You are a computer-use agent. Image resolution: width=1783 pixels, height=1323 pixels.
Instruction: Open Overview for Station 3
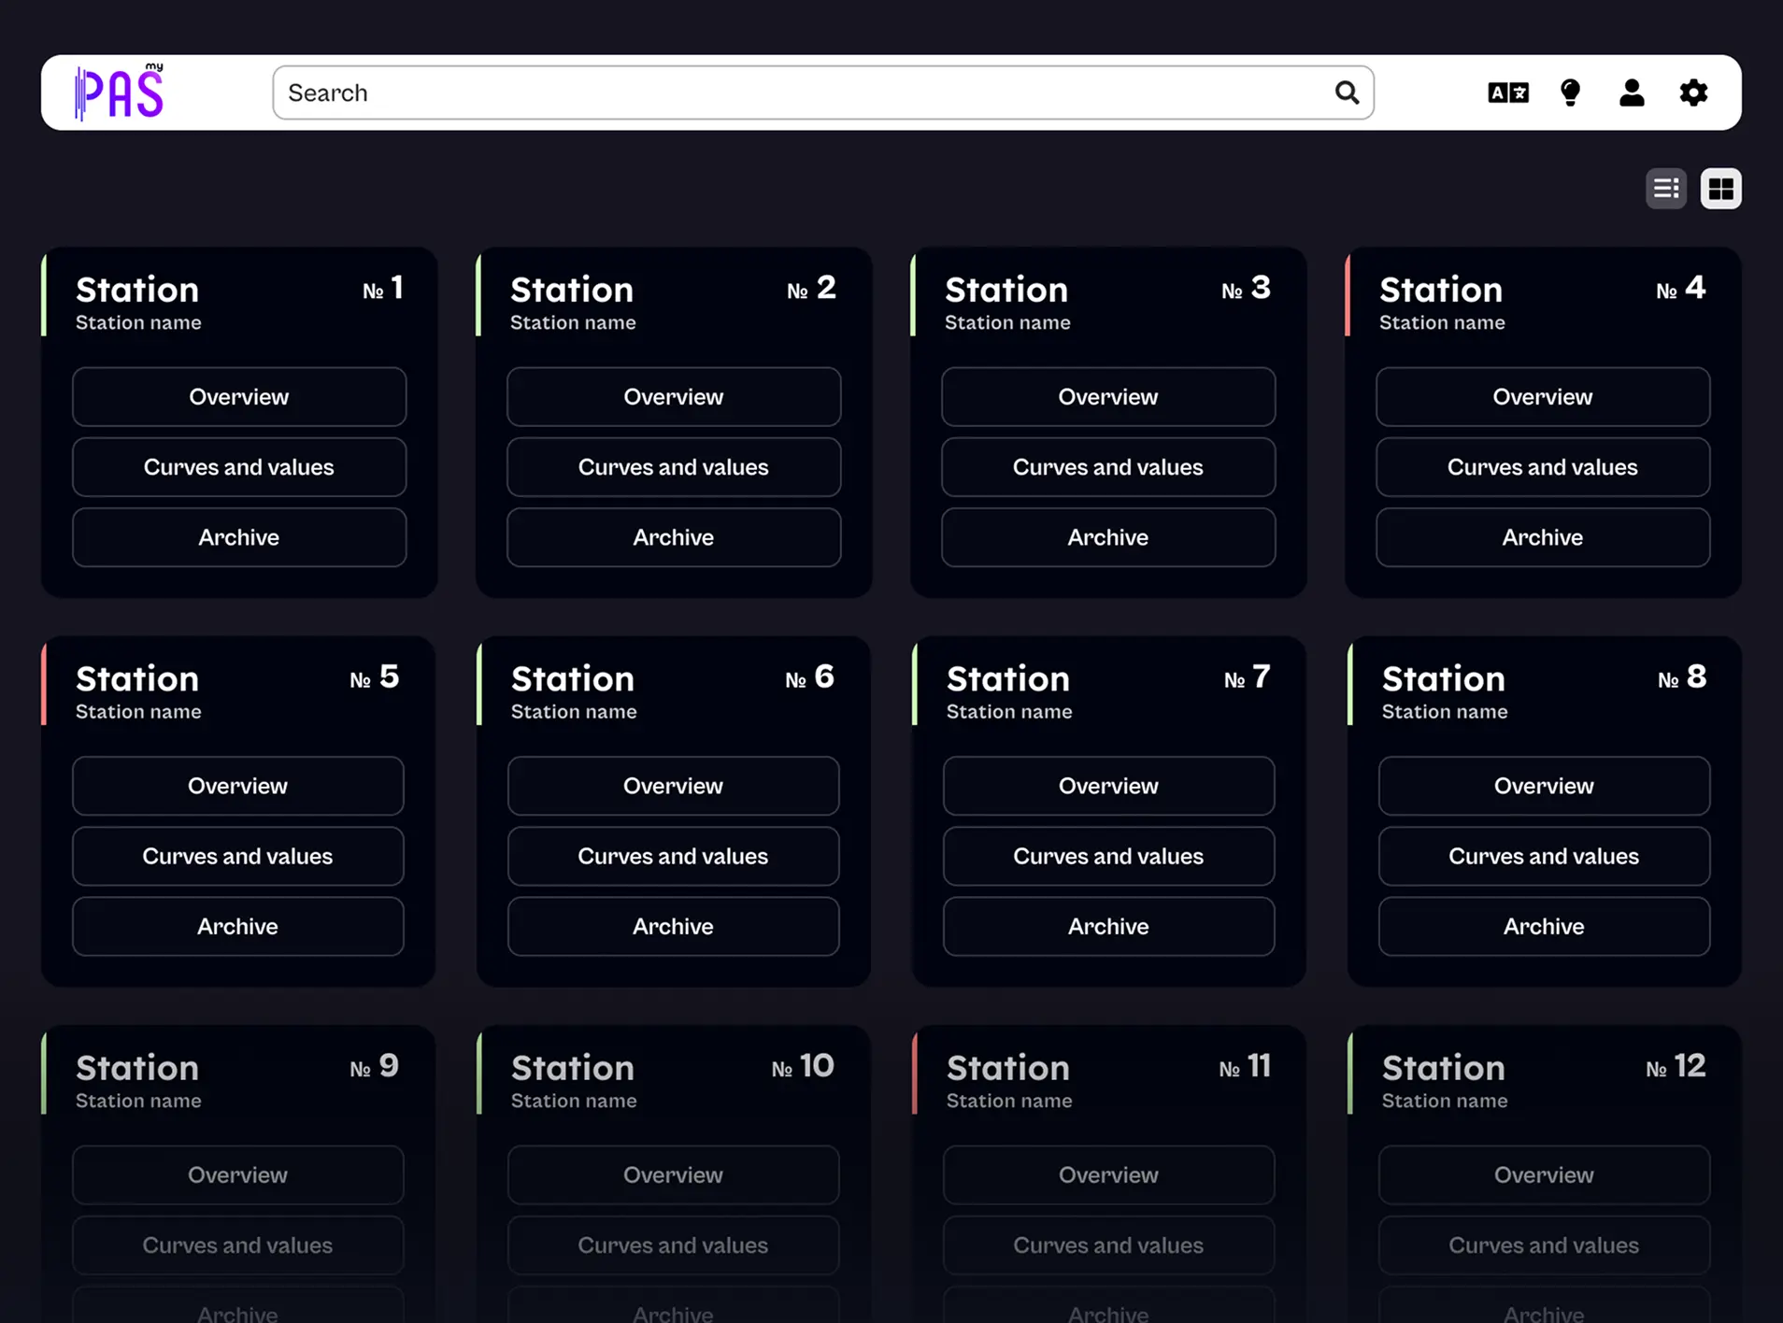click(1108, 397)
